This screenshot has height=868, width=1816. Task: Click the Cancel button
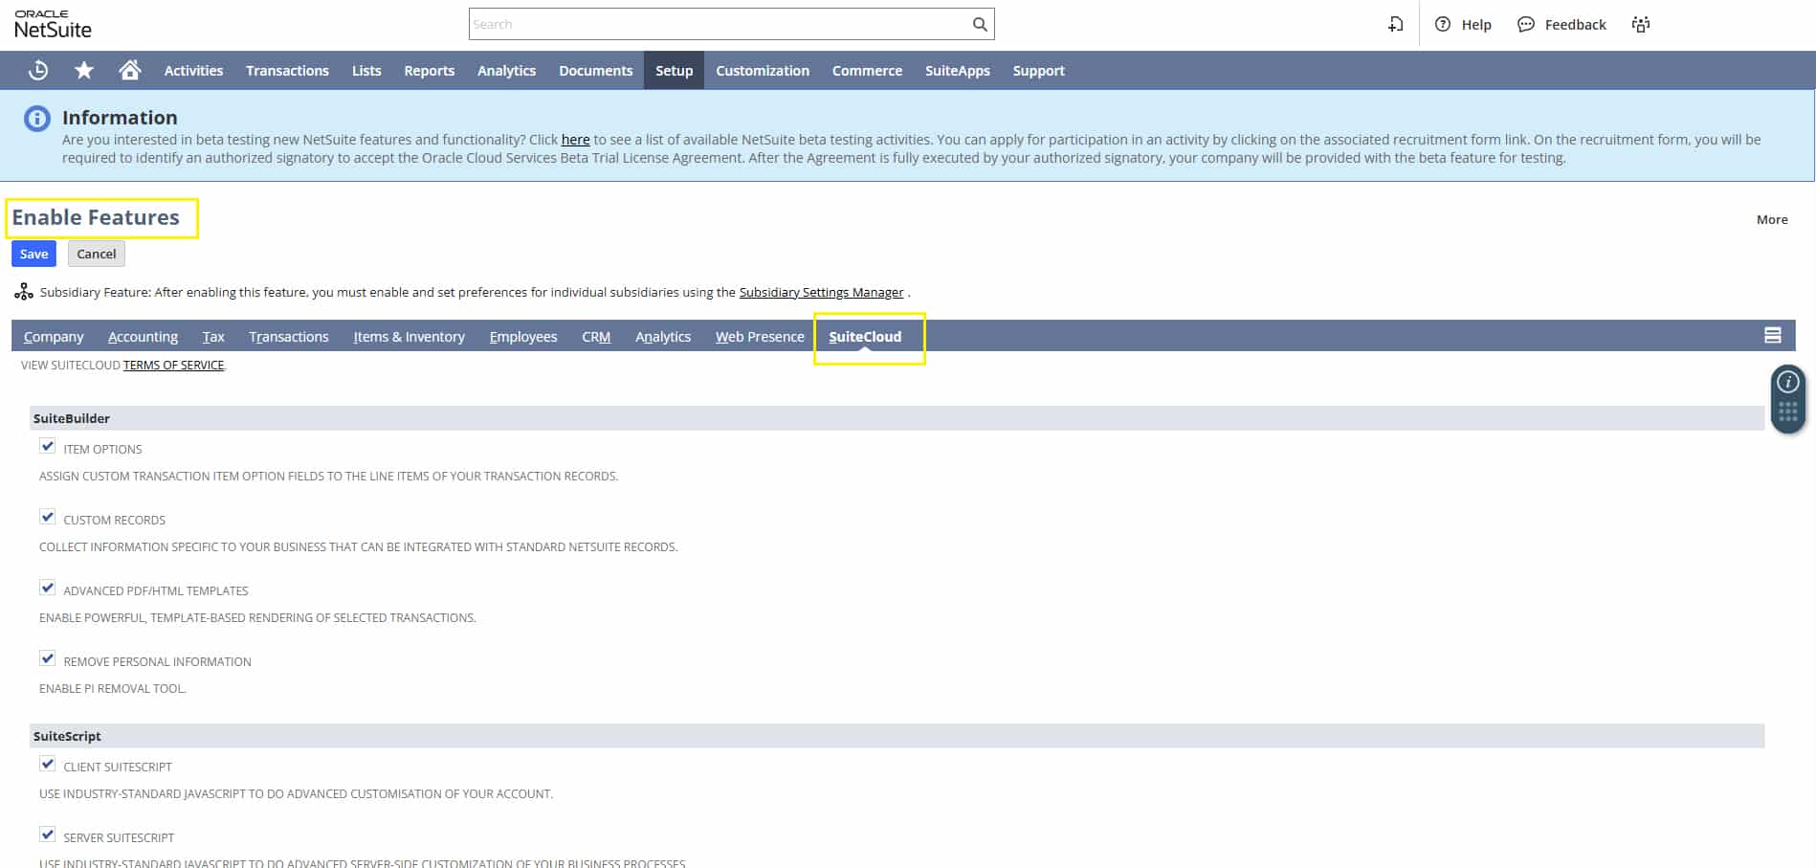[x=96, y=254]
